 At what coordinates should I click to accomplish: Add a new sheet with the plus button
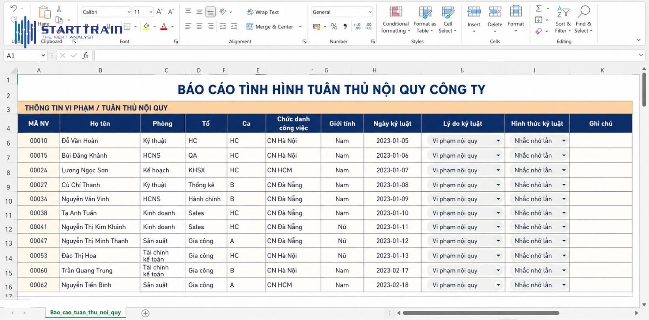click(x=145, y=312)
